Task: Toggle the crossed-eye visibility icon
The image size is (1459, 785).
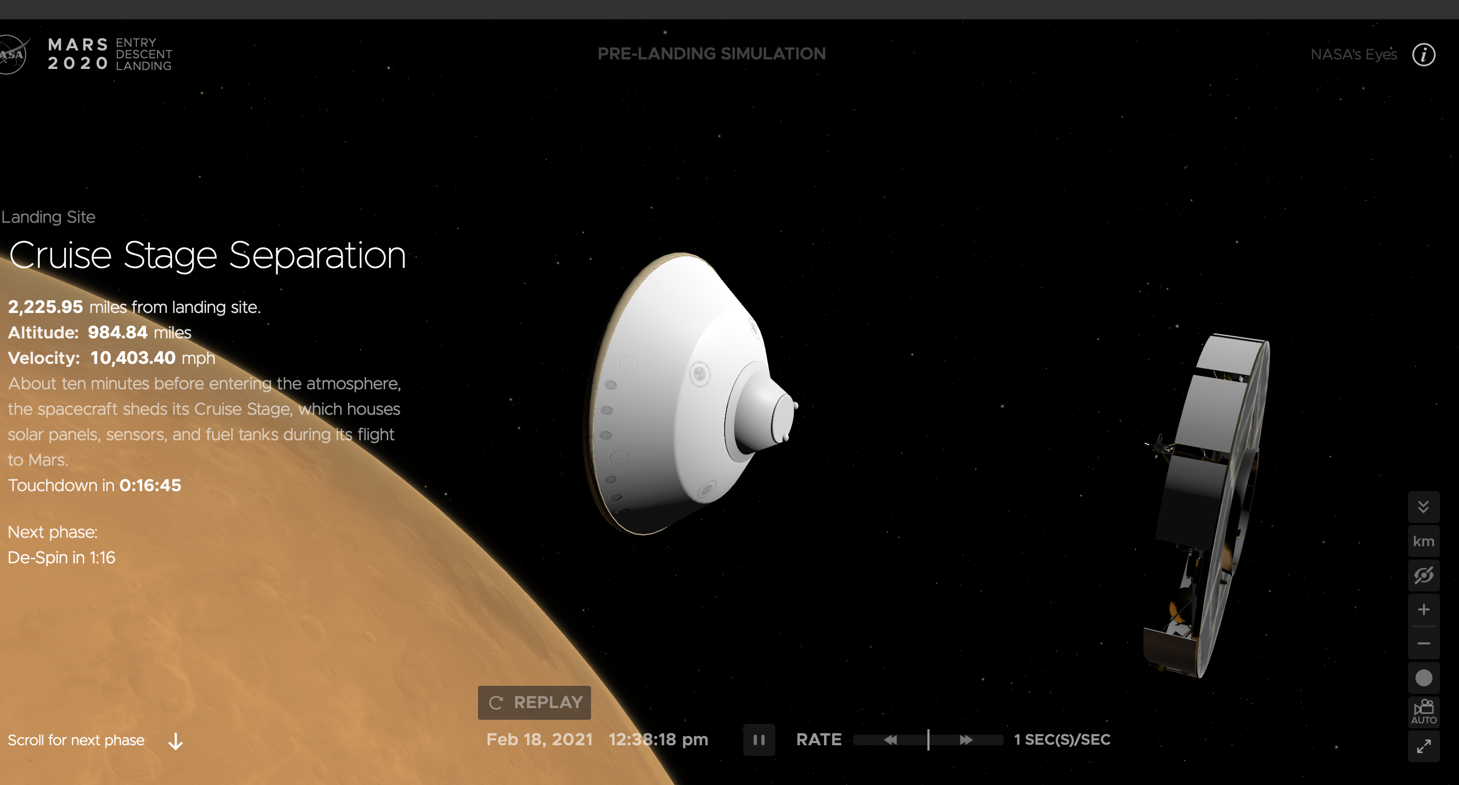Action: tap(1423, 575)
